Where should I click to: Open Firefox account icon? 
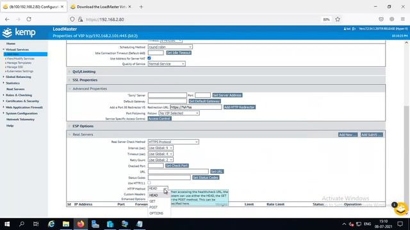391,19
